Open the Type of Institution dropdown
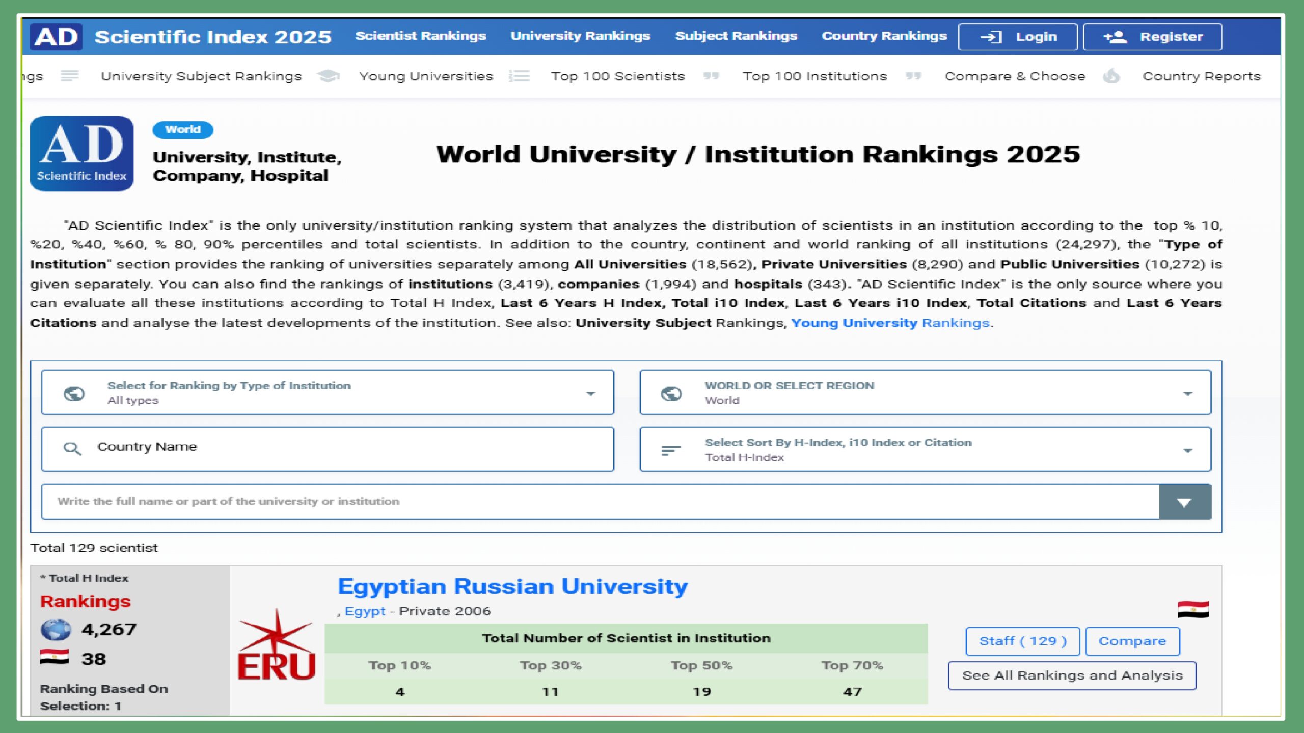 (328, 392)
